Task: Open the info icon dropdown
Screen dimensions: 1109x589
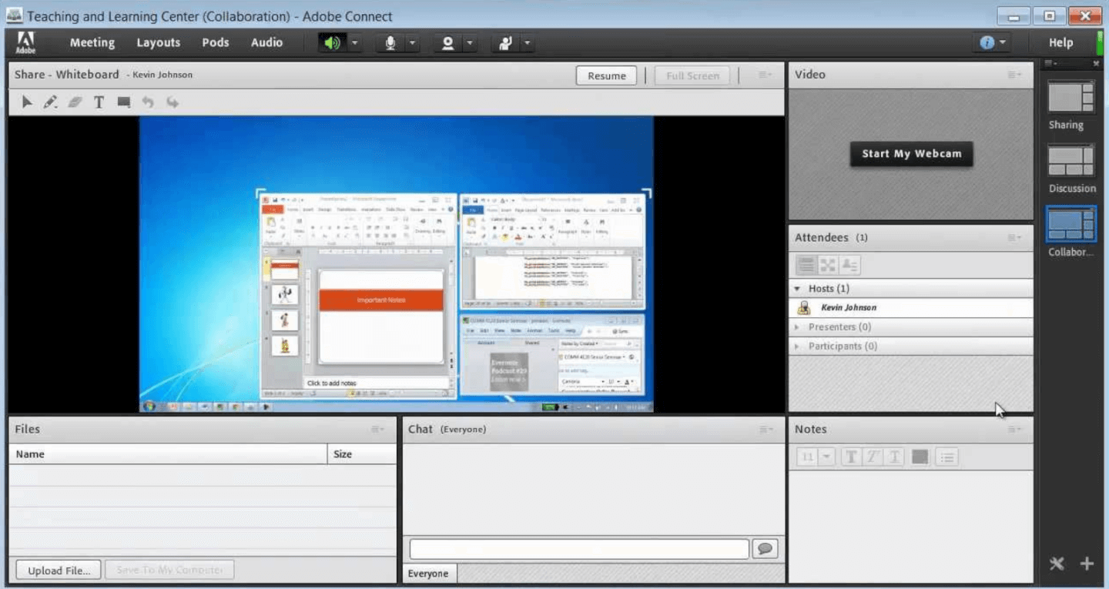Action: [993, 43]
